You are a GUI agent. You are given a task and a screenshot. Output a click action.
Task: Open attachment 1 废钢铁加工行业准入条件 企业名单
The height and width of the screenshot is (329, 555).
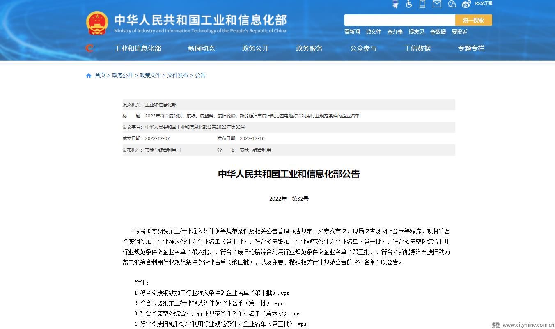(x=212, y=293)
